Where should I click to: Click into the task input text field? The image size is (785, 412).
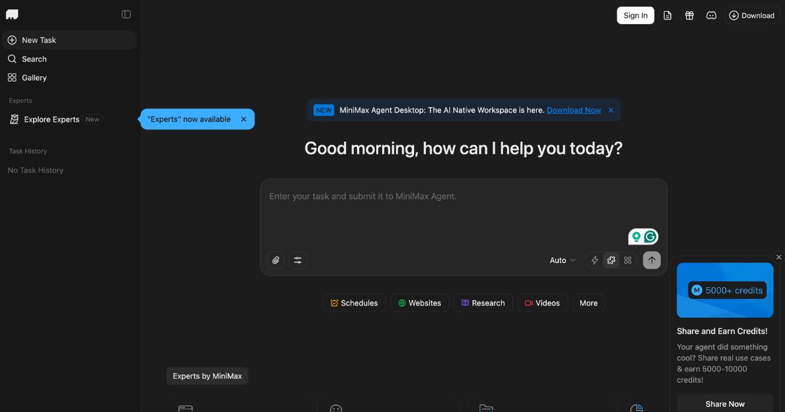point(445,209)
